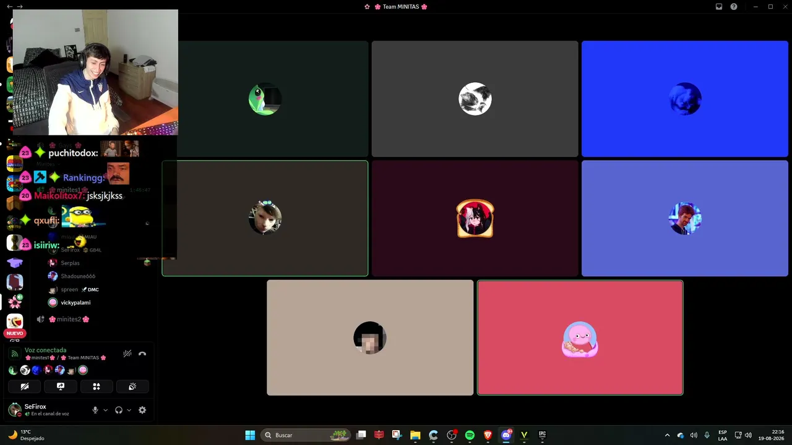Screen dimensions: 792x445
Task: Click the NUEVO unread badge
Action: [x=15, y=333]
